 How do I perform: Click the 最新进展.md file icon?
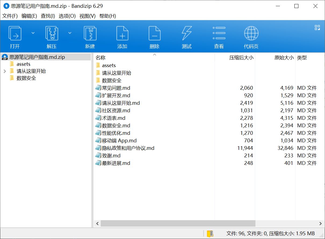[98, 163]
